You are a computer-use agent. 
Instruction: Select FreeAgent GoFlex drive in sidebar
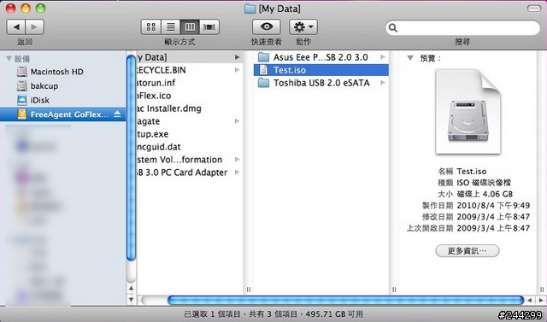coord(62,114)
